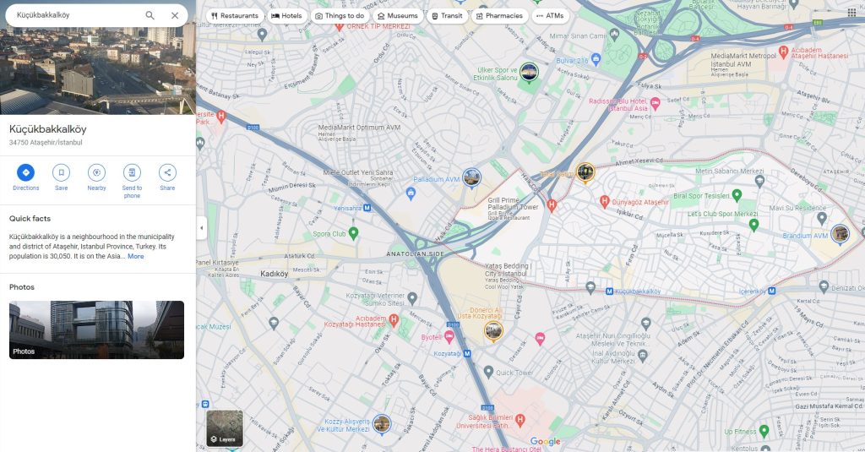
Task: Open Radisson Blu Hotel pin
Action: click(x=656, y=104)
